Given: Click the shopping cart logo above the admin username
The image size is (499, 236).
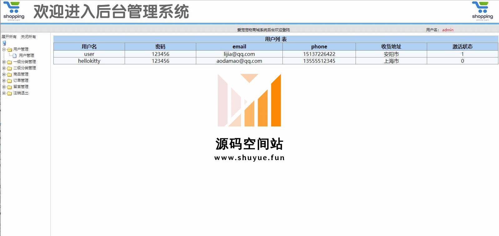Looking at the screenshot, I should (482, 11).
